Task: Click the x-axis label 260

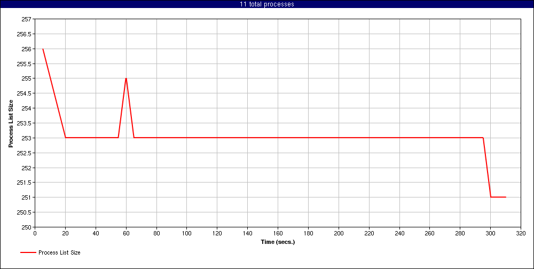Action: point(429,233)
